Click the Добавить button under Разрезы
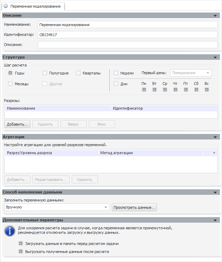 17,124
